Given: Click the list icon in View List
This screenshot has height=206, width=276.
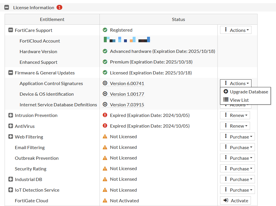Looking at the screenshot, I should (226, 100).
